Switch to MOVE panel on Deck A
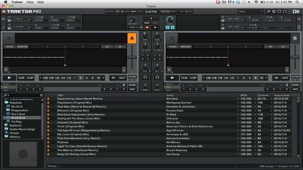This screenshot has width=303, height=170. (x=6, y=84)
